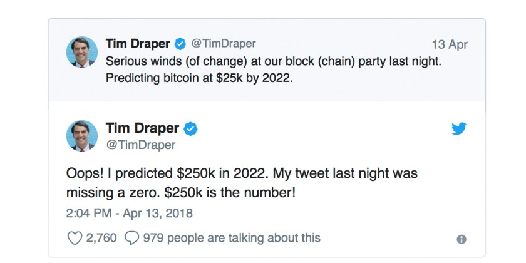Image resolution: width=526 pixels, height=263 pixels.
Task: Click the reply speech bubble icon
Action: pyautogui.click(x=132, y=238)
